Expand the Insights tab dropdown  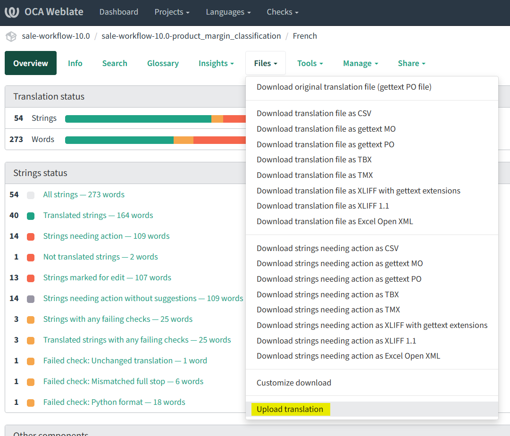coord(216,63)
